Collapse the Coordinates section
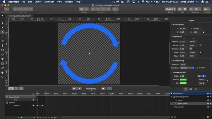212x119 pixels. point(172,25)
